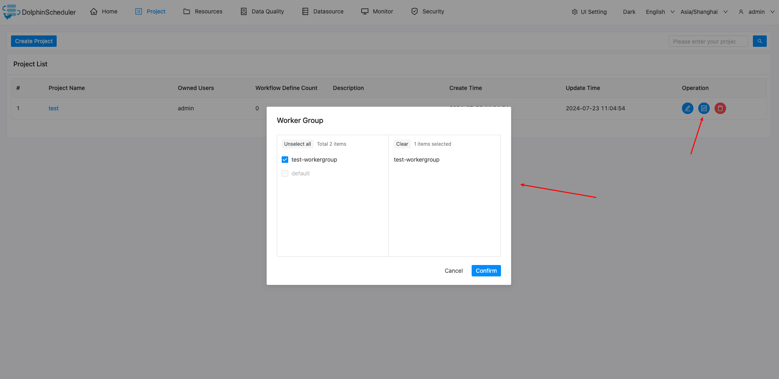
Task: Toggle Dark theme mode
Action: (629, 12)
